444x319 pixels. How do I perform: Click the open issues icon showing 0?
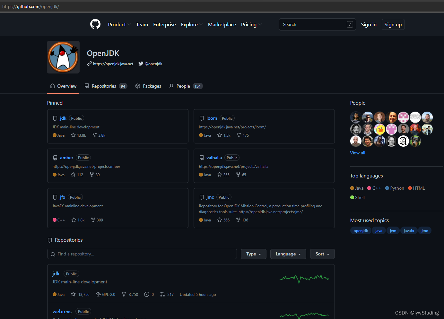click(x=147, y=294)
